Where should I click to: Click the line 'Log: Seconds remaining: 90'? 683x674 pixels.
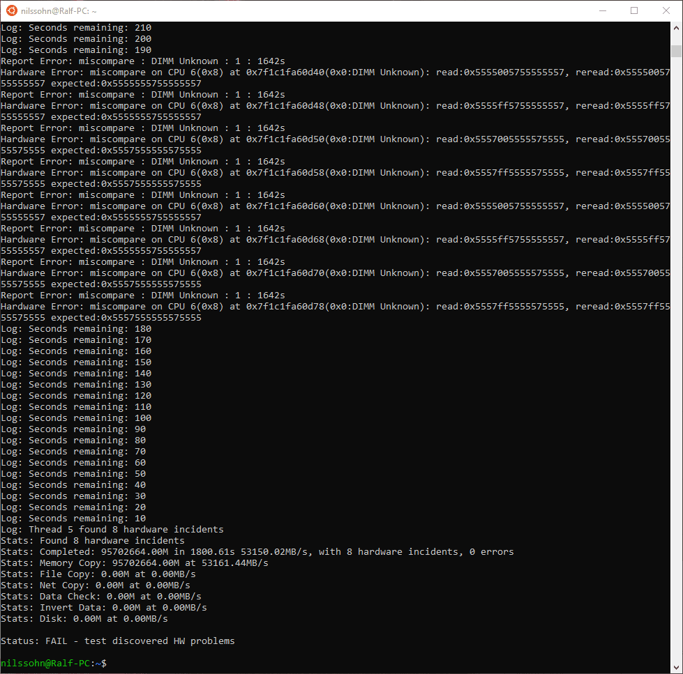point(73,429)
